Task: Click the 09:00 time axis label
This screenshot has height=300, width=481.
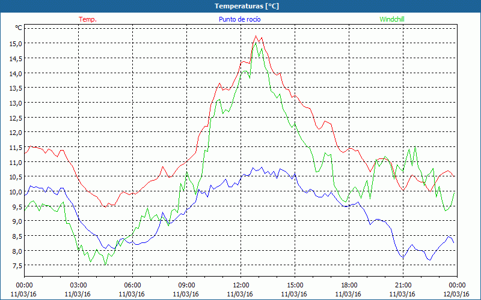Action: coord(186,286)
